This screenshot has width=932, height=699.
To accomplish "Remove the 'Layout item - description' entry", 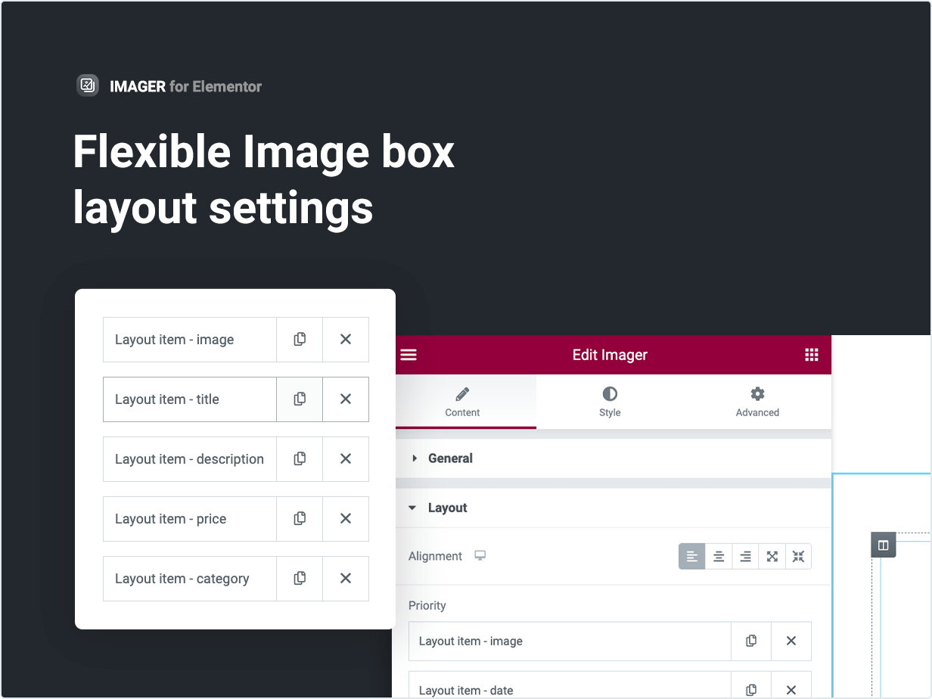I will (x=346, y=458).
